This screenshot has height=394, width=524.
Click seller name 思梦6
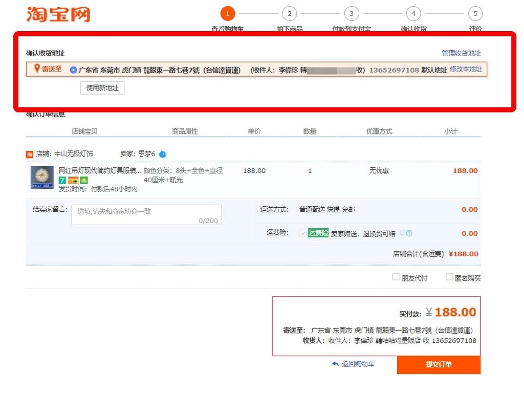tap(147, 154)
